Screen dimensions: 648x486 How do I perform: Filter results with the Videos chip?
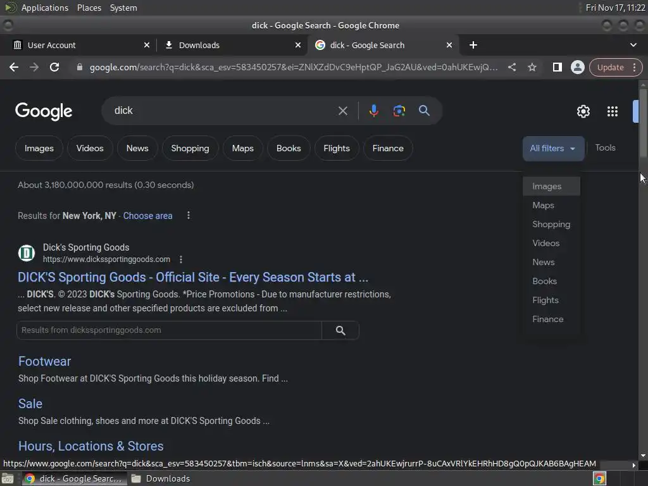pyautogui.click(x=90, y=148)
